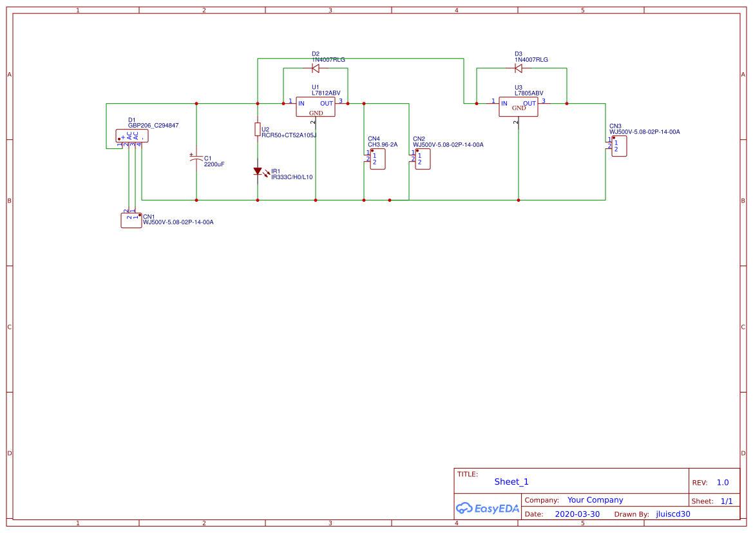
Task: Click Drawn By name jluiscd30
Action: tap(672, 514)
